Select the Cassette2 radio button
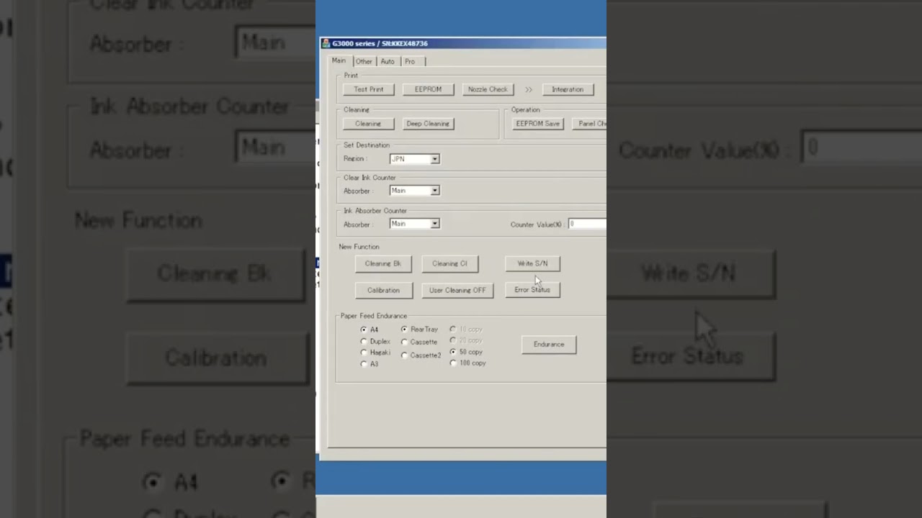 pyautogui.click(x=404, y=355)
